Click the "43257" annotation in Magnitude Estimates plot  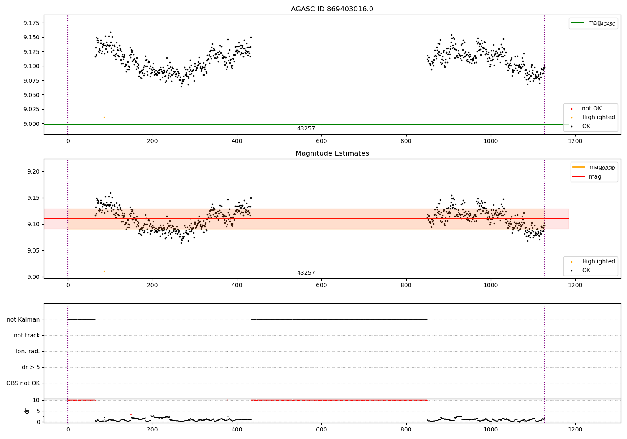[x=306, y=273]
